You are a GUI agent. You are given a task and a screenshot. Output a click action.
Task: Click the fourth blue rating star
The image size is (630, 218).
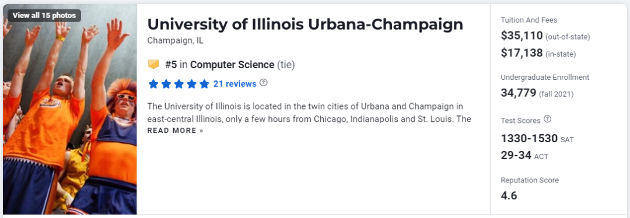(192, 84)
